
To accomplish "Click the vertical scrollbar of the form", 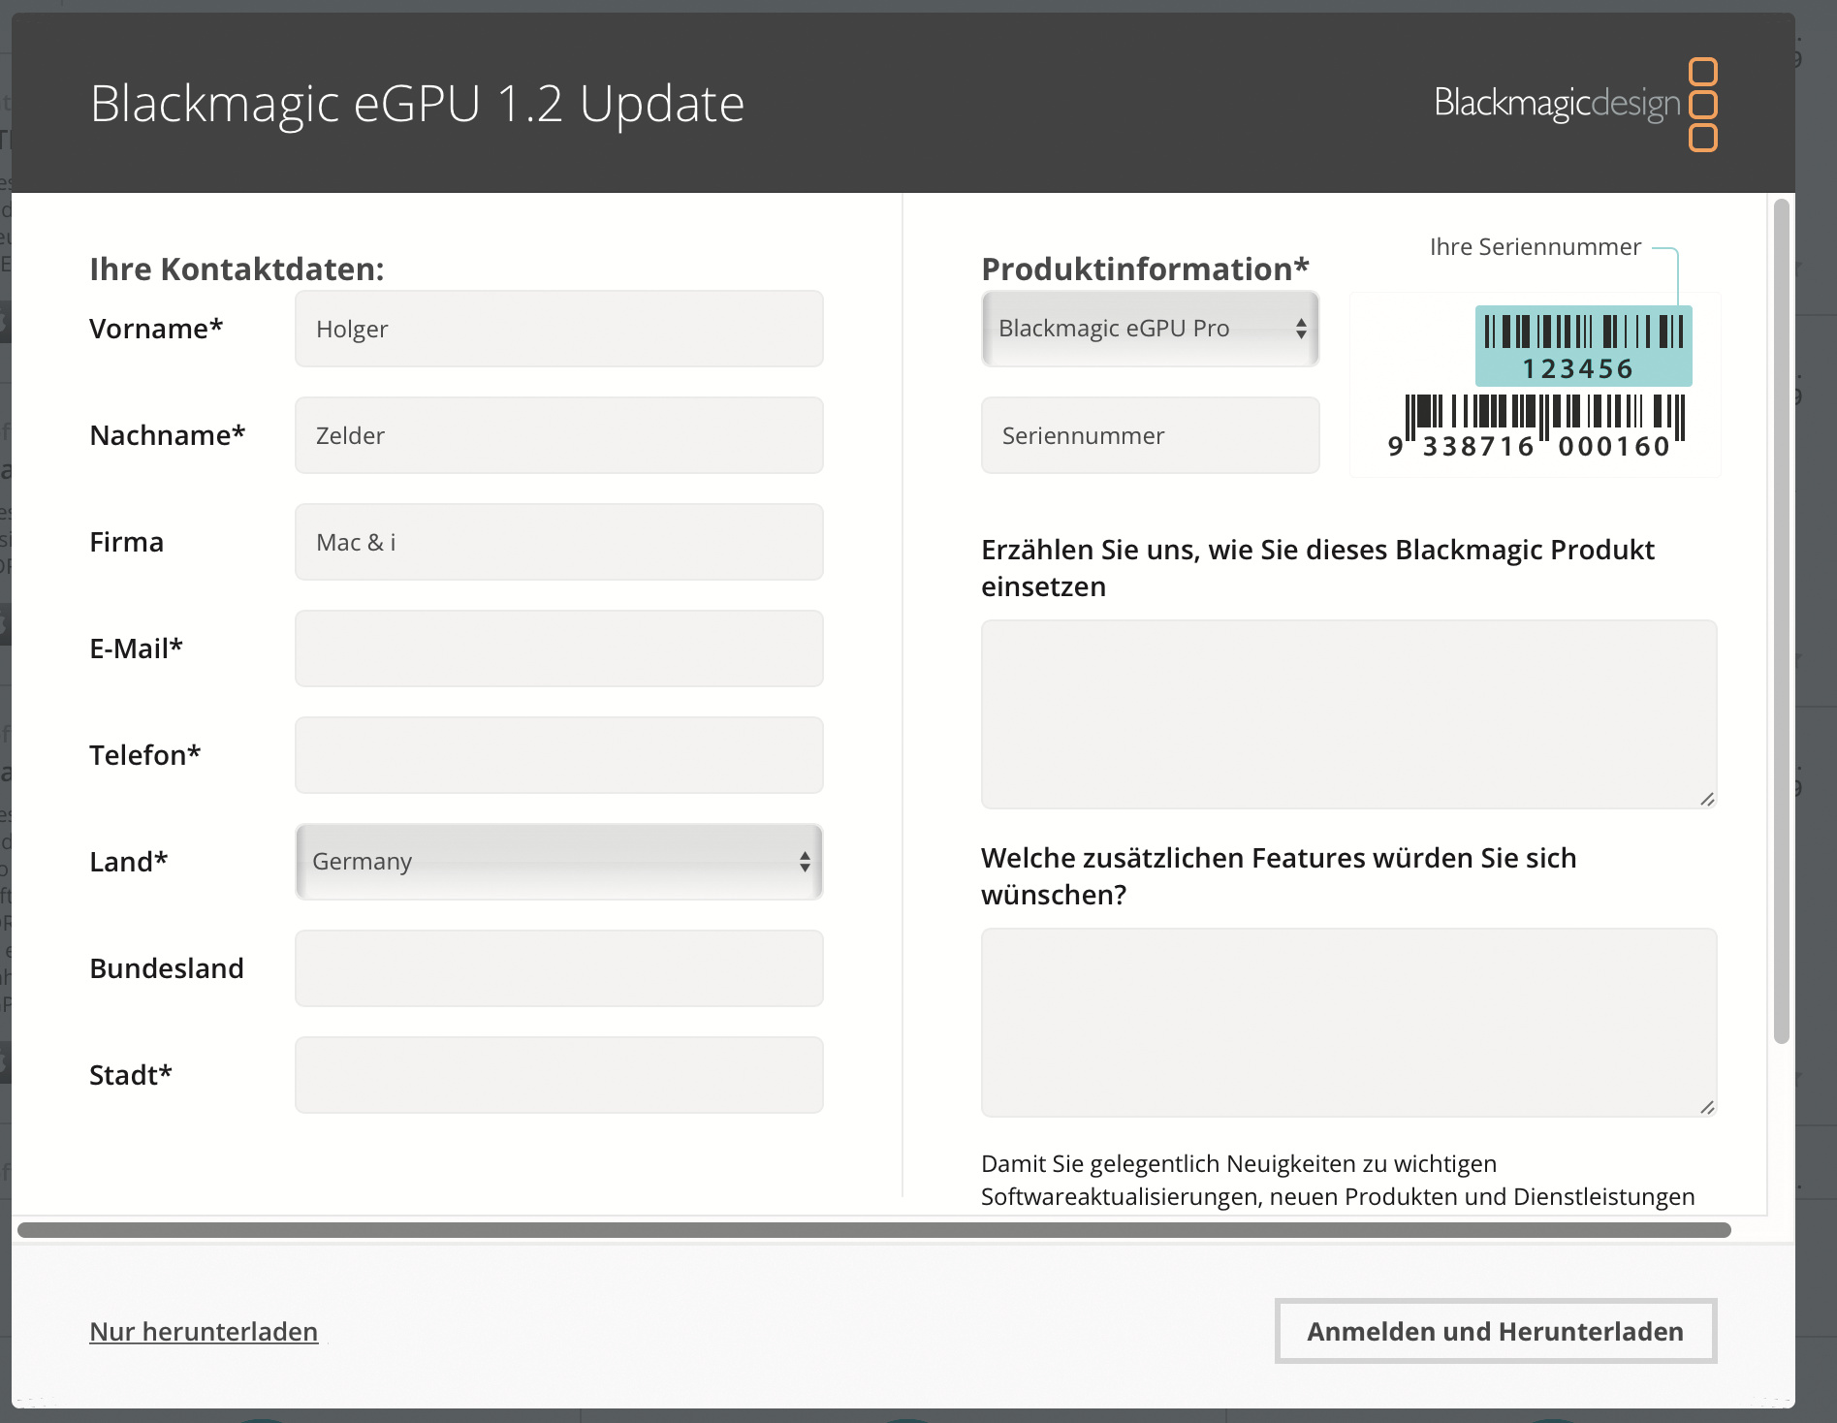I will 1781,620.
